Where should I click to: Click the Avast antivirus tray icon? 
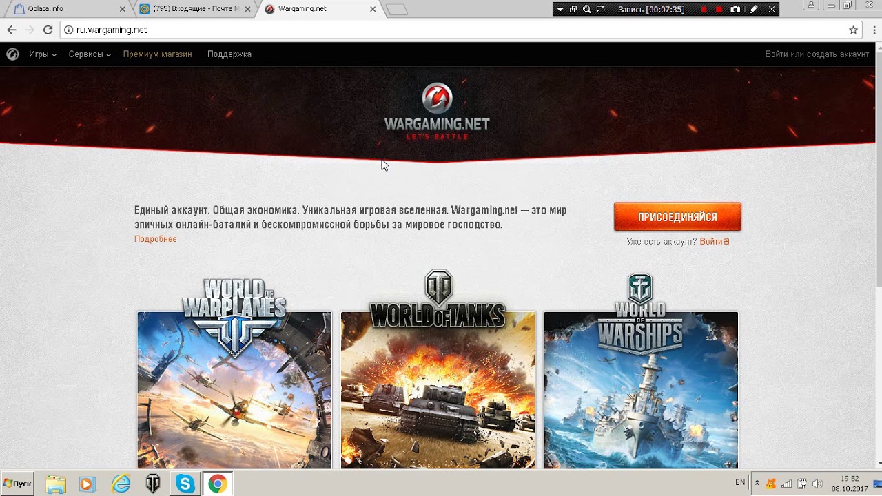click(771, 483)
